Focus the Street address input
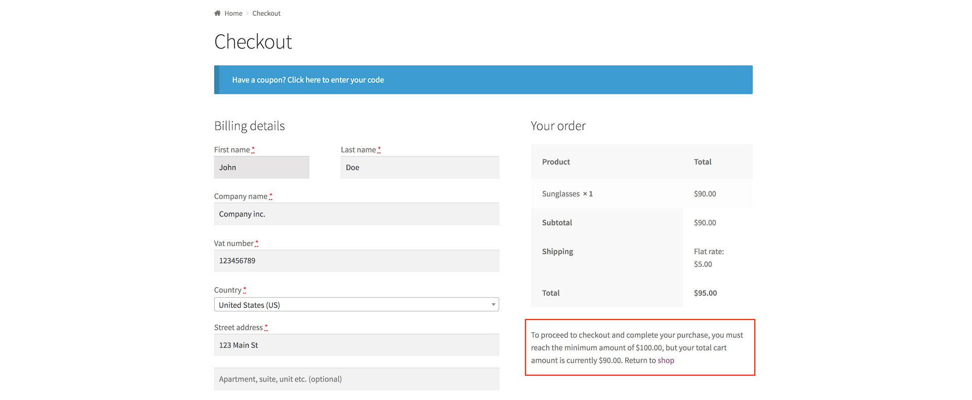This screenshot has height=400, width=972. coord(356,345)
